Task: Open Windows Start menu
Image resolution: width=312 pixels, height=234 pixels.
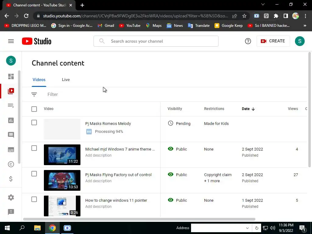Action: coord(7,228)
